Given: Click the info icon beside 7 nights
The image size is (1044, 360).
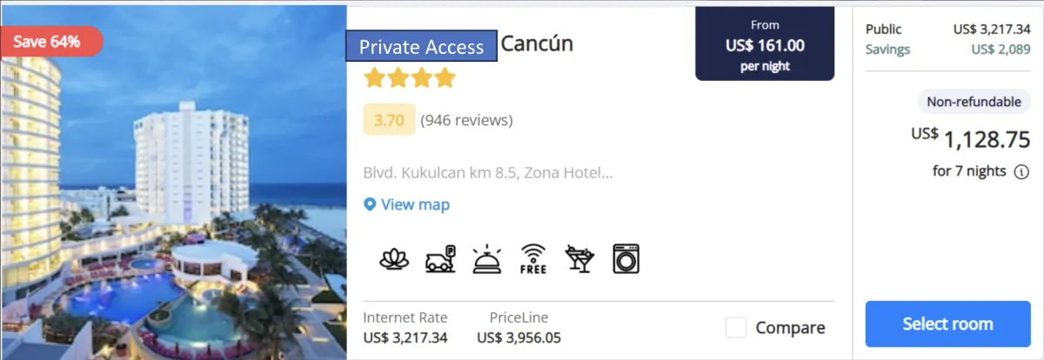Looking at the screenshot, I should point(1022,171).
